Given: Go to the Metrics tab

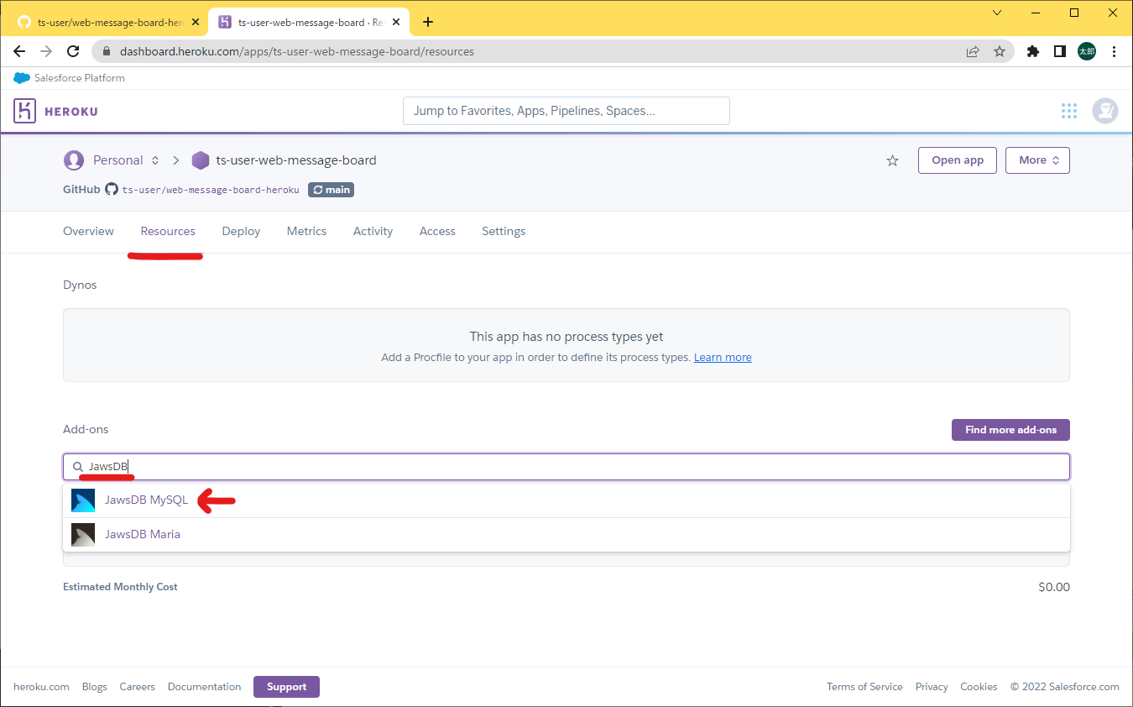Looking at the screenshot, I should [x=306, y=231].
